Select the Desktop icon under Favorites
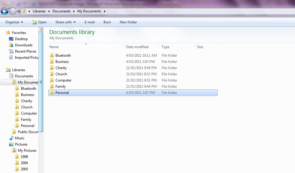 [11, 39]
